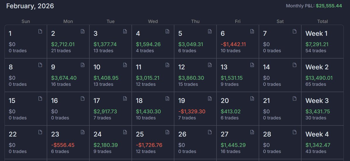Click the Week 1 total $7,291.21
Image resolution: width=350 pixels, height=161 pixels.
click(x=317, y=44)
